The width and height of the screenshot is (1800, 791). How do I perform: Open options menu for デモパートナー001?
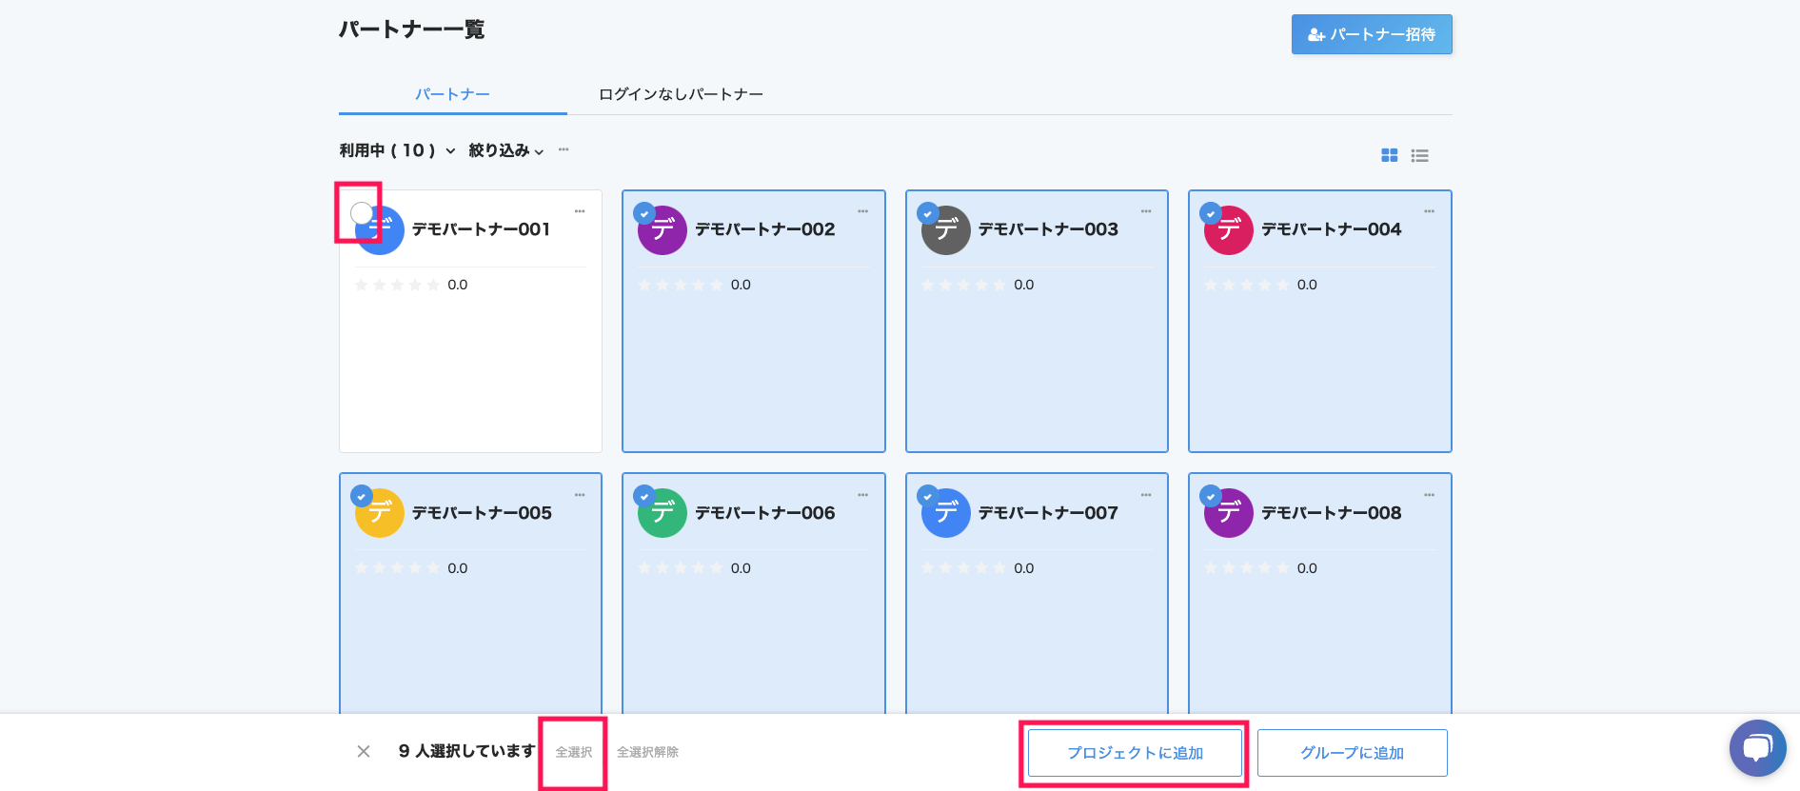(x=580, y=211)
